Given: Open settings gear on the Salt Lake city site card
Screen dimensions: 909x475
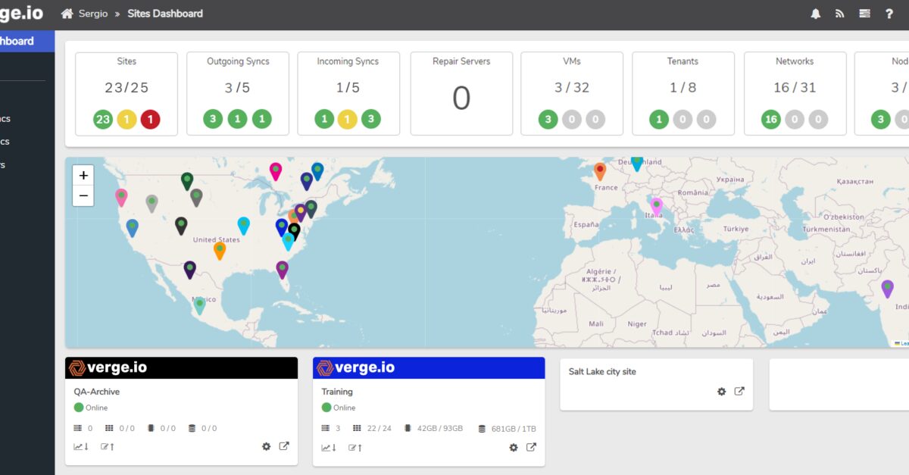Looking at the screenshot, I should click(721, 391).
